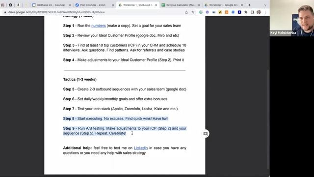Image resolution: width=314 pixels, height=177 pixels.
Task: Click the Step 6 goals and bonuses line
Action: click(115, 99)
